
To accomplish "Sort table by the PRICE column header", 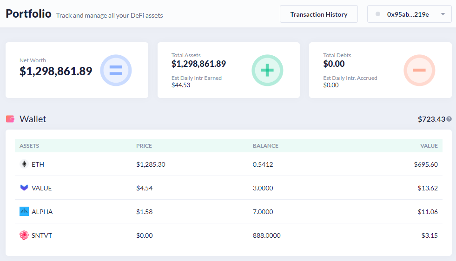I will click(144, 146).
